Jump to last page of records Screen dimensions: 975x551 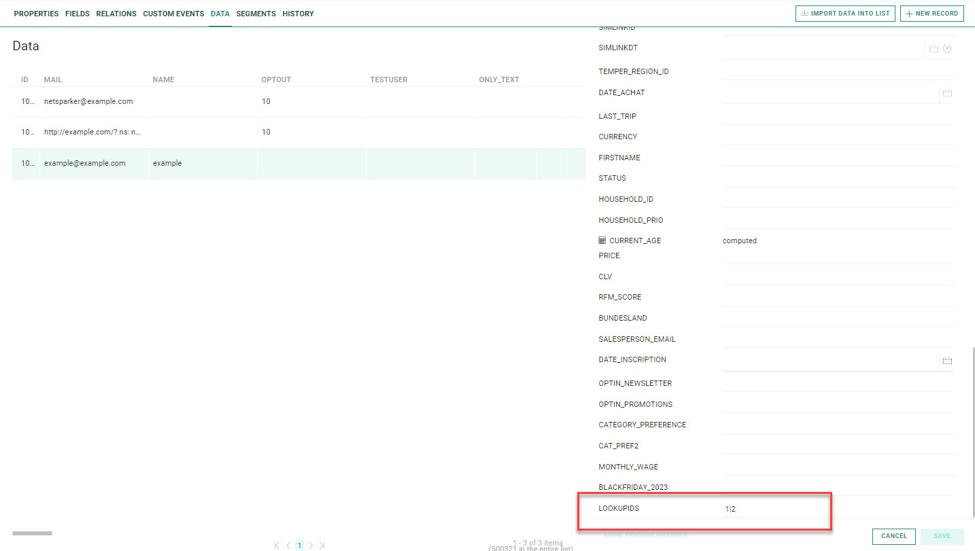322,545
